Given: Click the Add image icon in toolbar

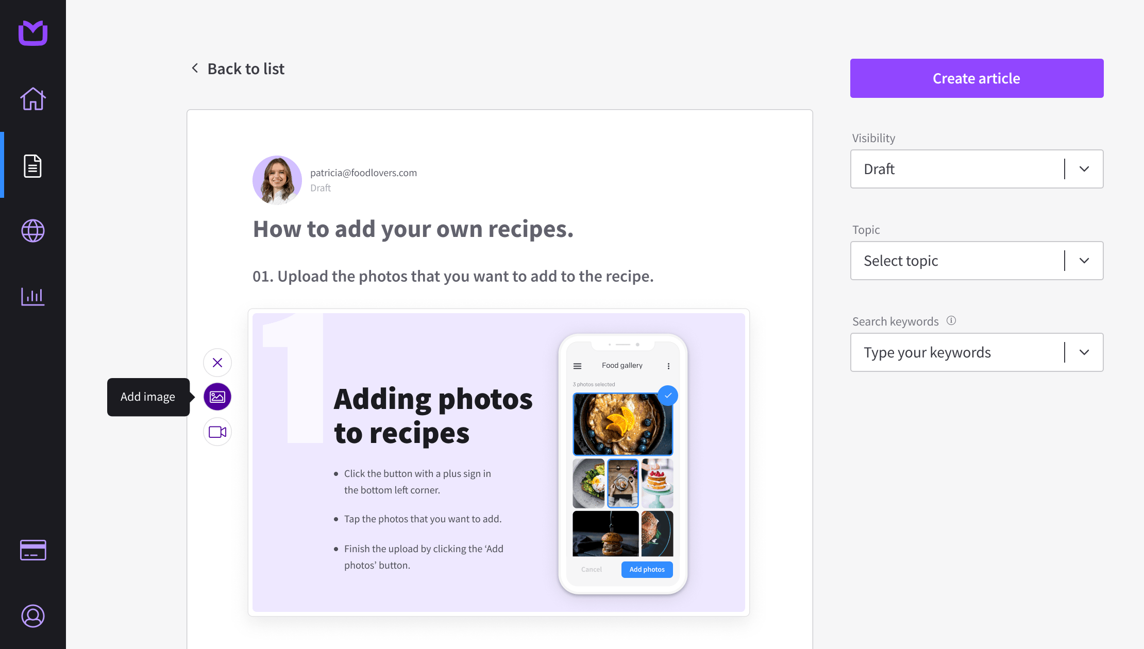Looking at the screenshot, I should click(217, 397).
